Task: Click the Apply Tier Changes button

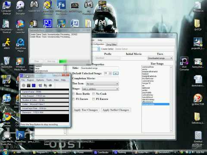Action: click(86, 110)
